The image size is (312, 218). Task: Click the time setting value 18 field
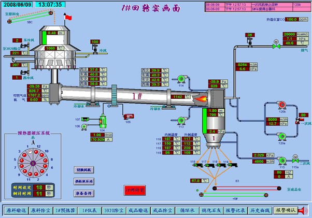[39, 186]
